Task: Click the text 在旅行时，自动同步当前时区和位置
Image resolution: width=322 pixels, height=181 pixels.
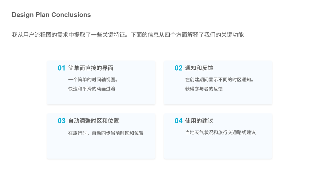Action: (106, 133)
